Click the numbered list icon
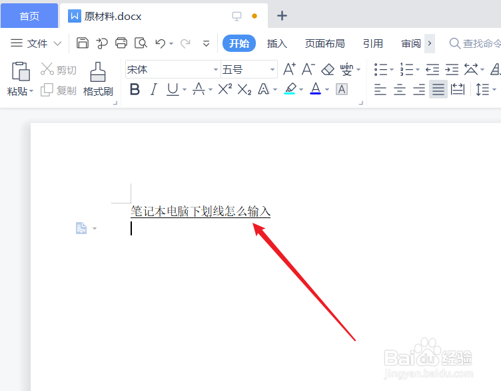Screen dimensions: 501x391 coord(407,69)
